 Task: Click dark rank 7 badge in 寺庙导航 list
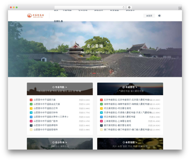31,125
